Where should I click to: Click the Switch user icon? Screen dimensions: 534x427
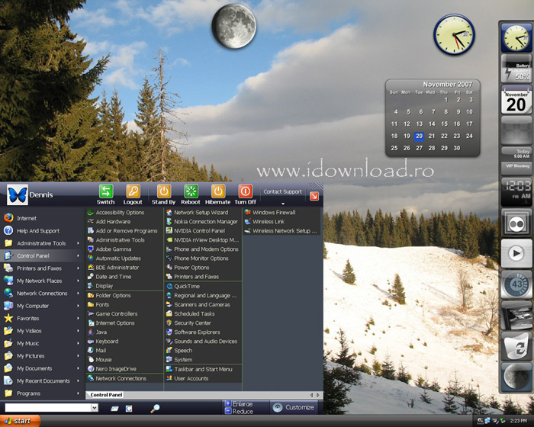106,191
